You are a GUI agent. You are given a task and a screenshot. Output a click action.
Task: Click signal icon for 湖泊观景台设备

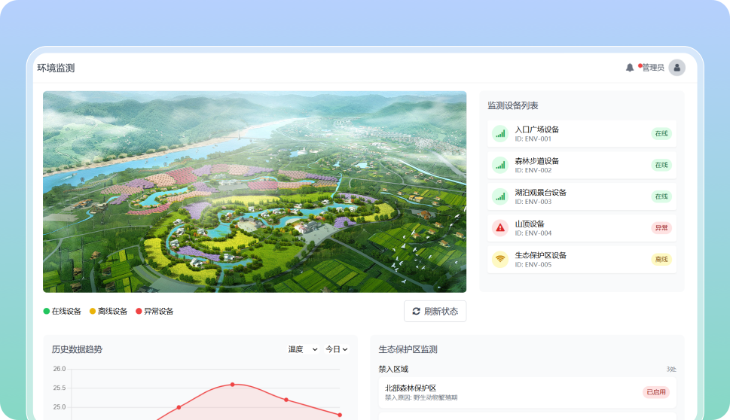499,196
